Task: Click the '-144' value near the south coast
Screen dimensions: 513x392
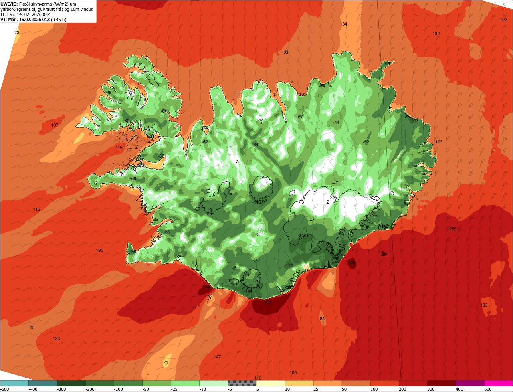Action: (248, 291)
